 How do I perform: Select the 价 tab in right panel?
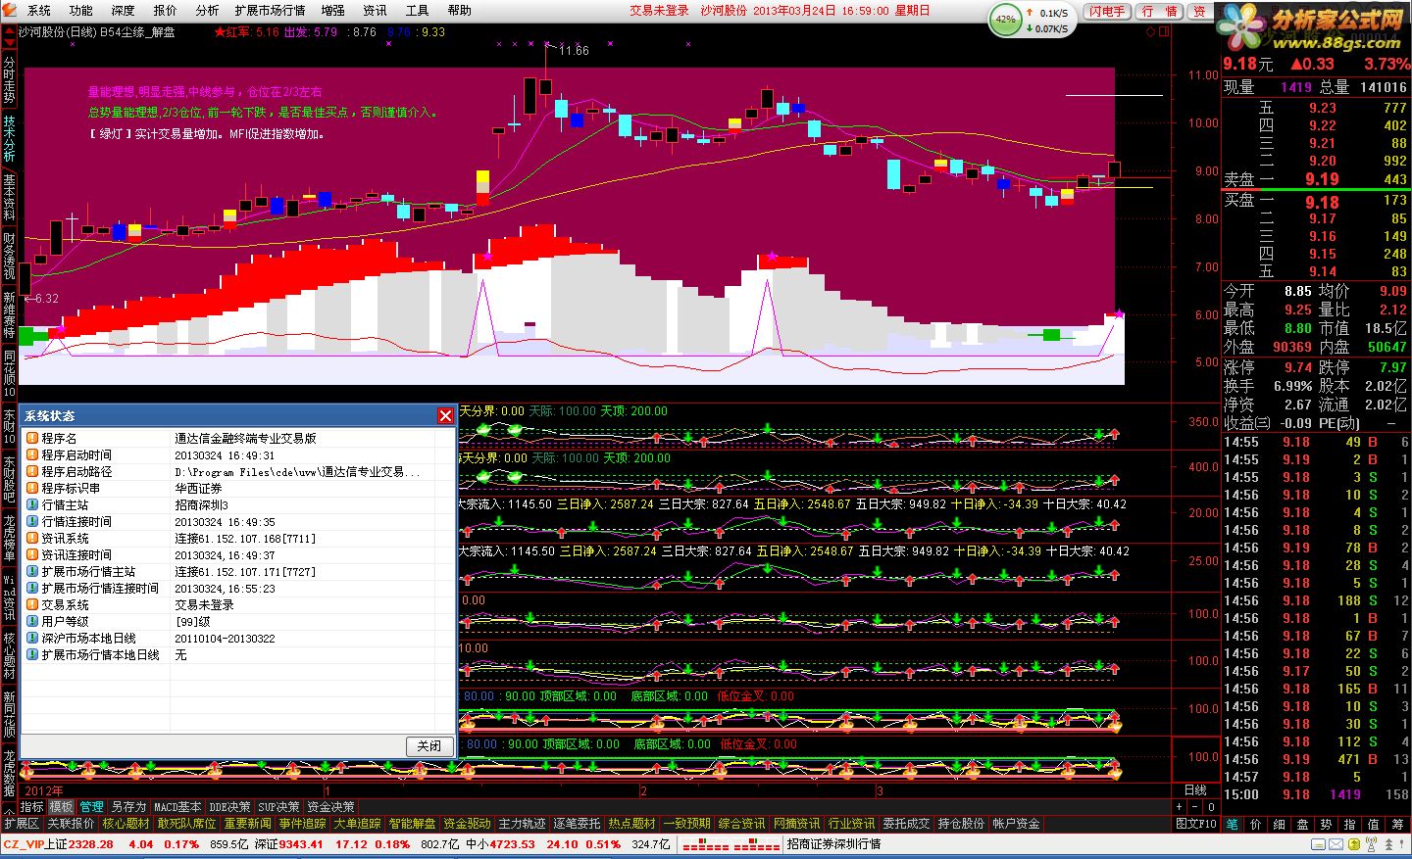(1255, 825)
